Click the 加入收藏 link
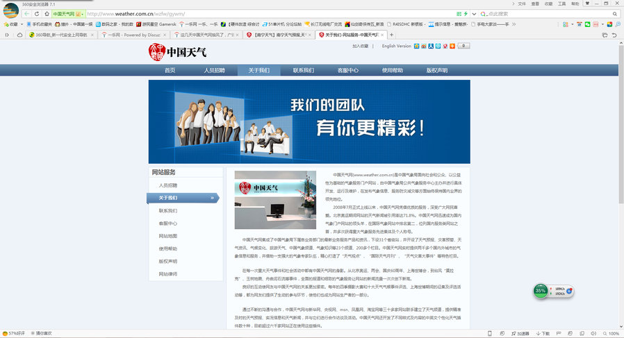The width and height of the screenshot is (624, 338). coord(360,46)
